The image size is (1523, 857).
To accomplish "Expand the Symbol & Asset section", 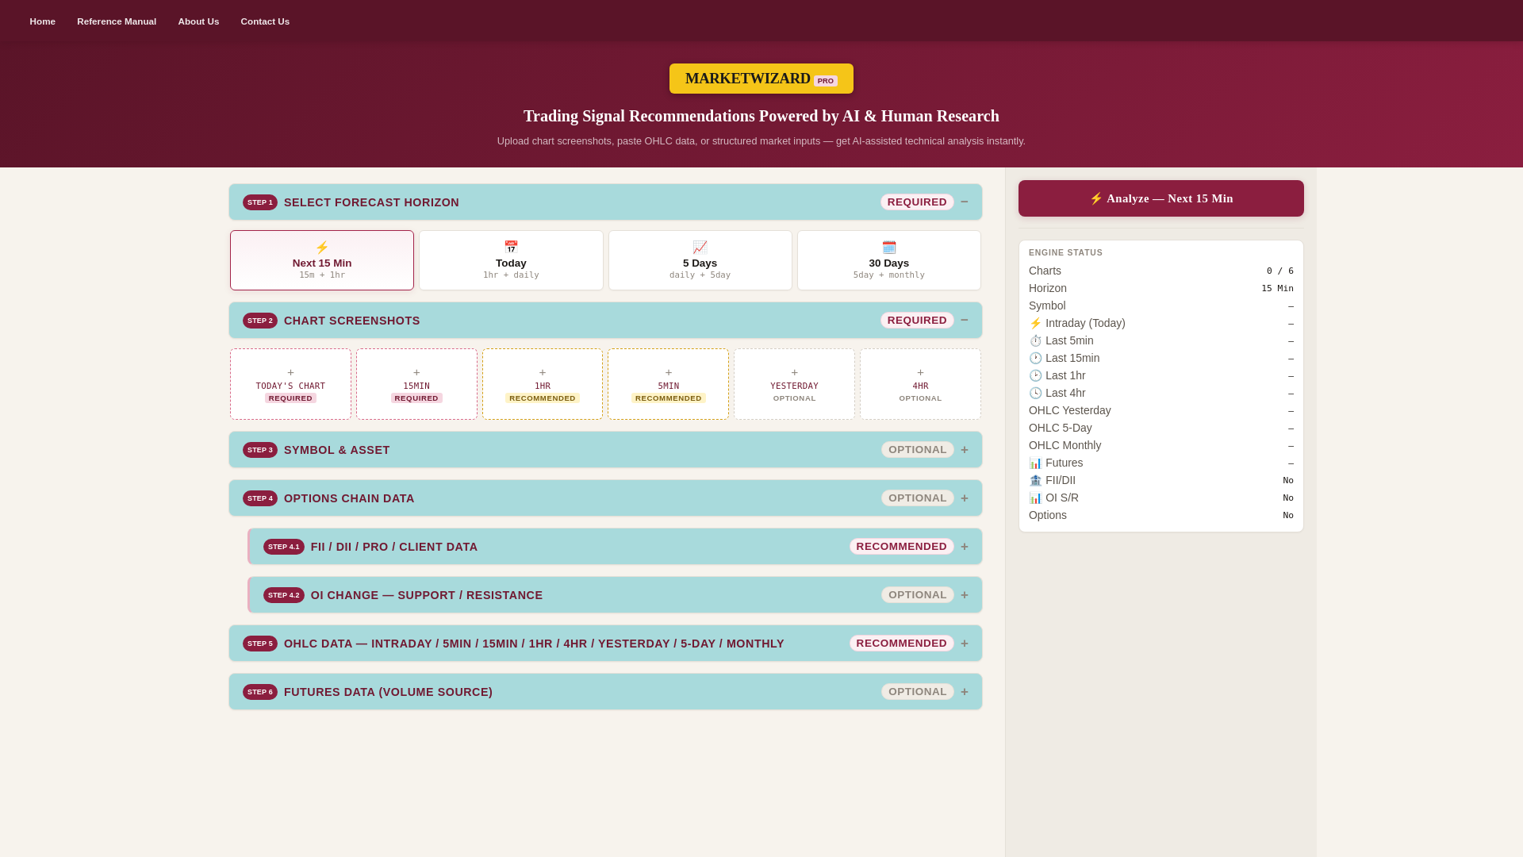I will [x=965, y=450].
